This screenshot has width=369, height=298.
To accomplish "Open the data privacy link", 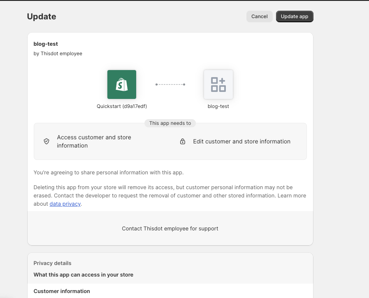I will click(65, 204).
